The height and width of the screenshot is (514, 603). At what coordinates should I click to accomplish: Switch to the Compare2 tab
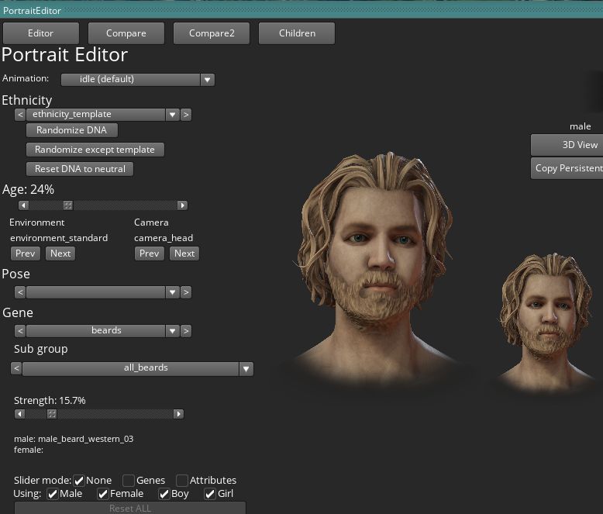tap(212, 33)
